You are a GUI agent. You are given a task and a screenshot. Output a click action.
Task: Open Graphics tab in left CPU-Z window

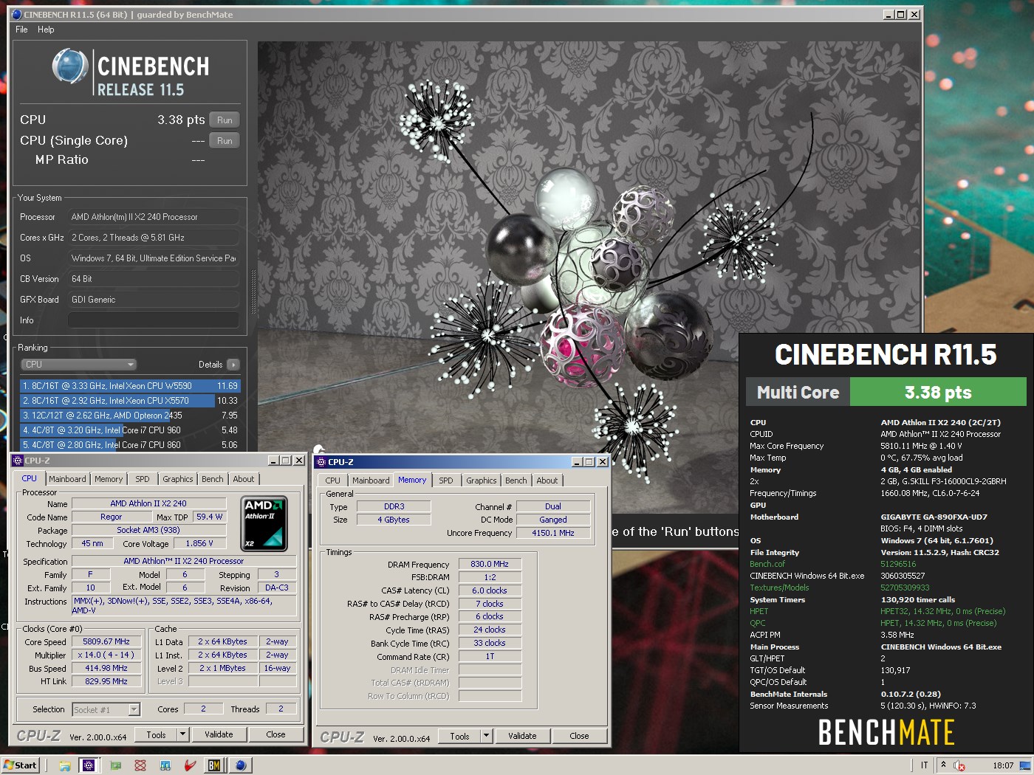pyautogui.click(x=178, y=479)
